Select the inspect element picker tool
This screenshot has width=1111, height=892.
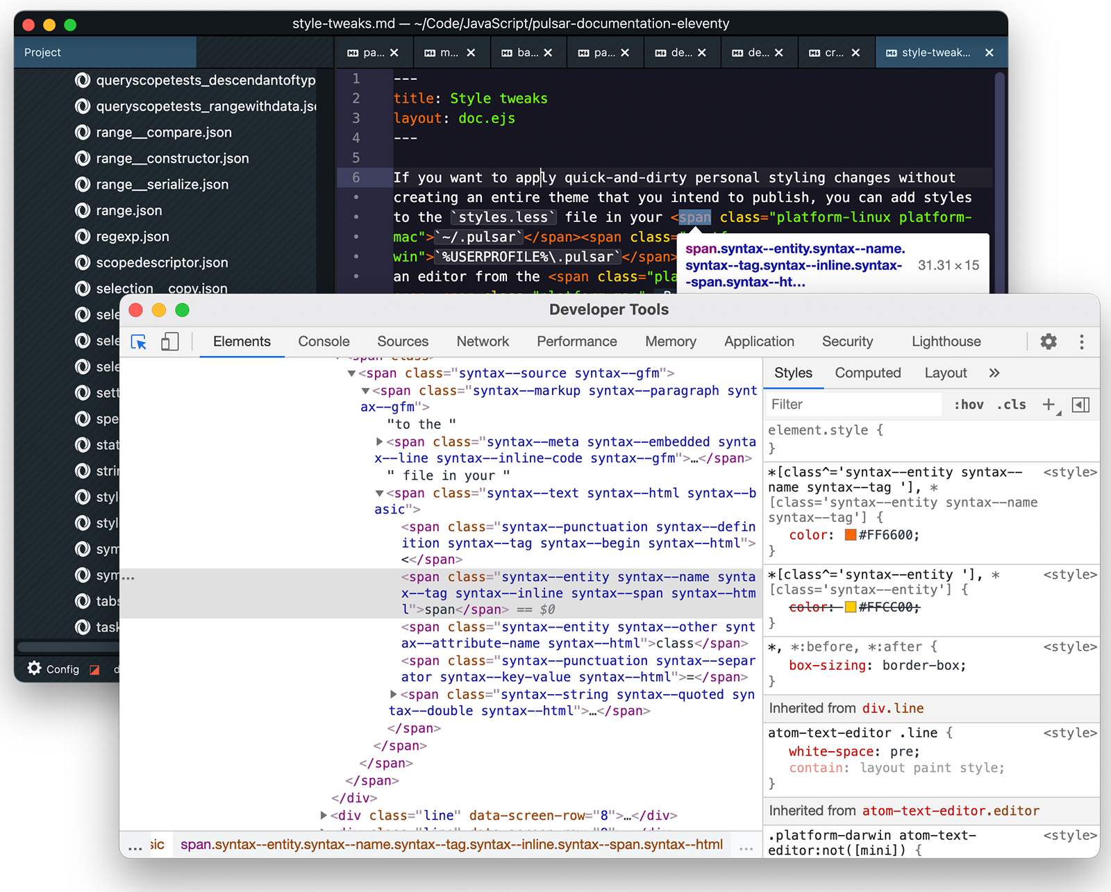(140, 342)
